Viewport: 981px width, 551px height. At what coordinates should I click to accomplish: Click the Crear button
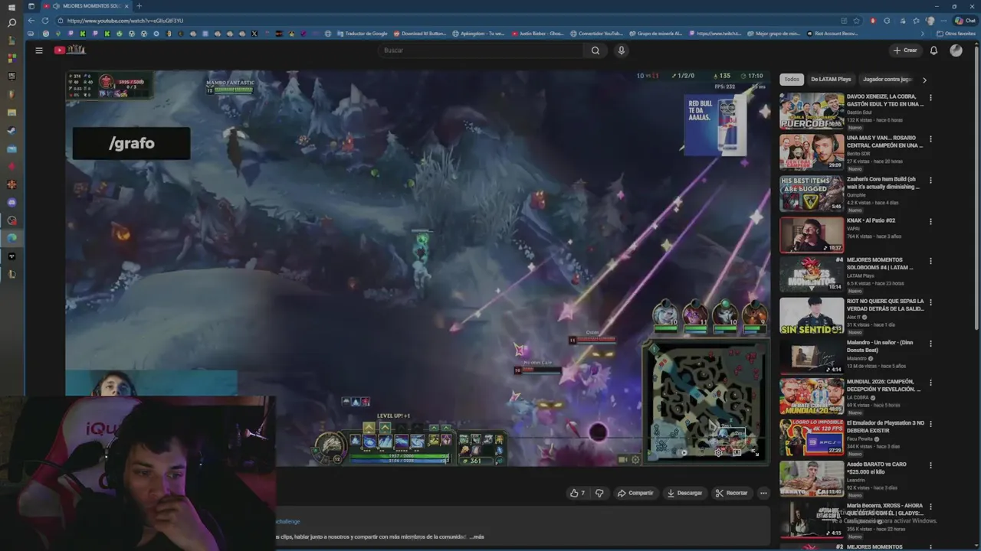(905, 51)
